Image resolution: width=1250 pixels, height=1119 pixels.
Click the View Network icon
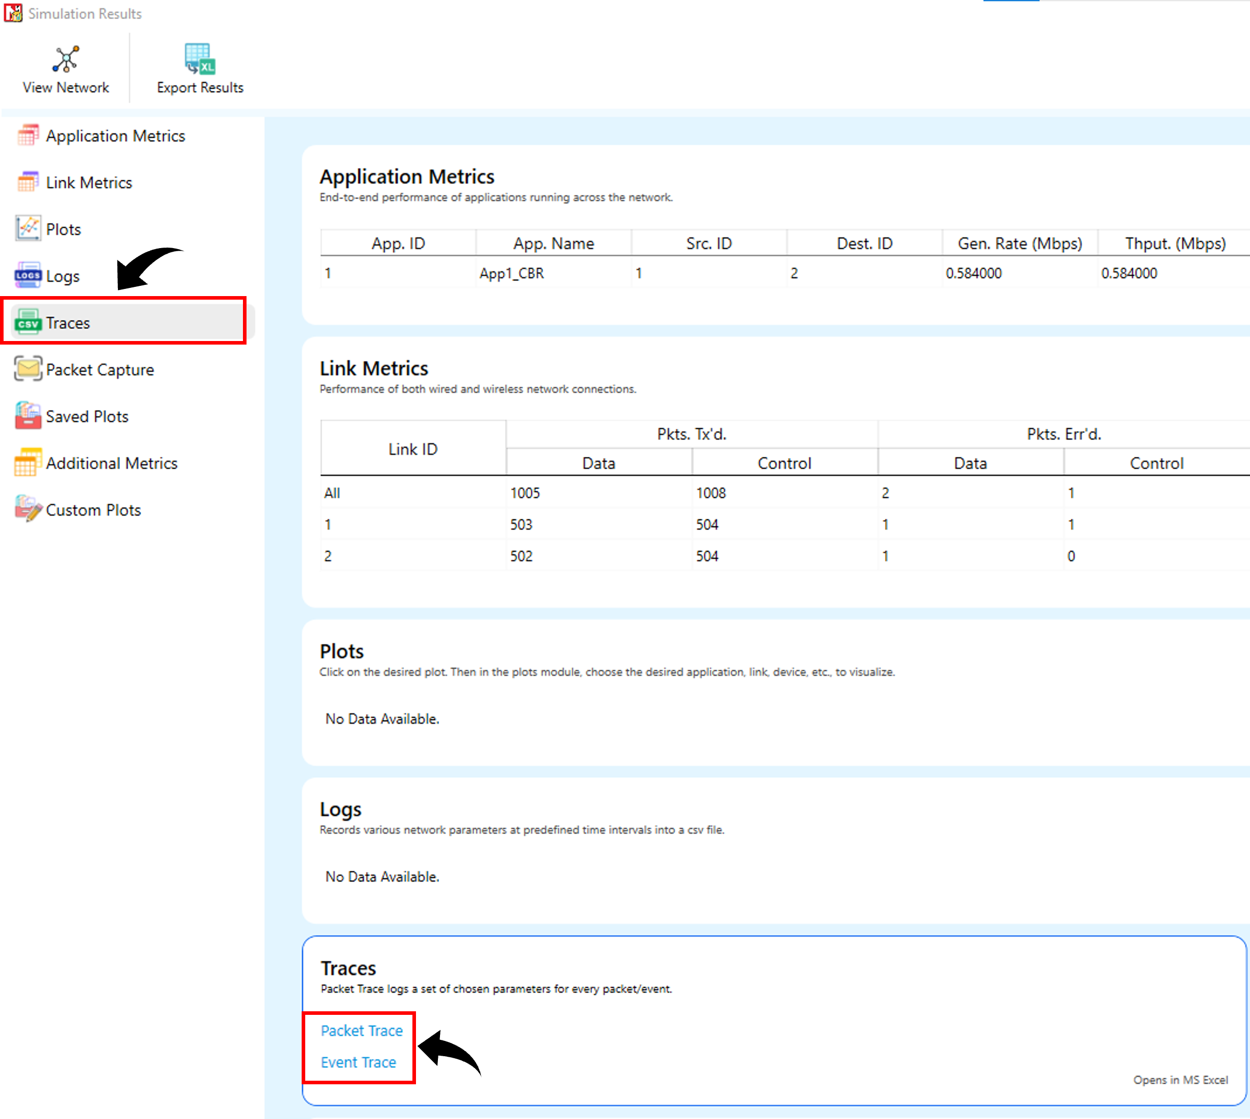coord(66,60)
